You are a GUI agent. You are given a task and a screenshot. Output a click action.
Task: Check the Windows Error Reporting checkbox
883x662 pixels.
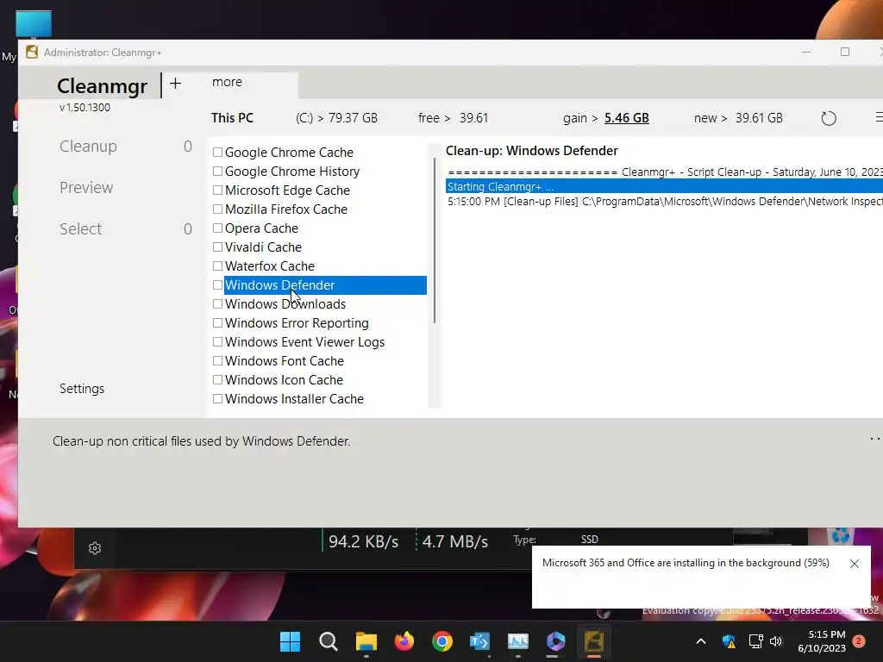click(217, 322)
